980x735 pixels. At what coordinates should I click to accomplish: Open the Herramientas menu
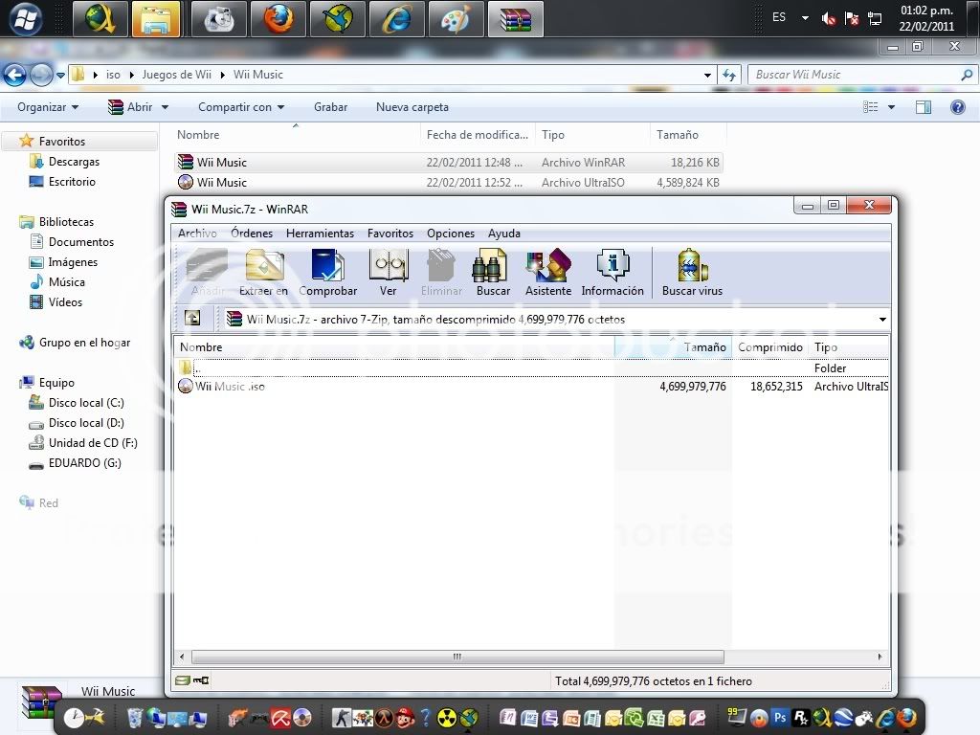click(x=320, y=234)
